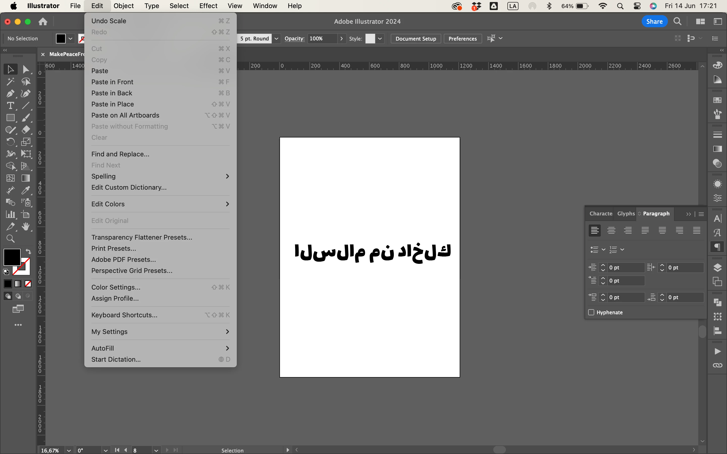The height and width of the screenshot is (454, 727).
Task: Select the Type tool
Action: 10,106
